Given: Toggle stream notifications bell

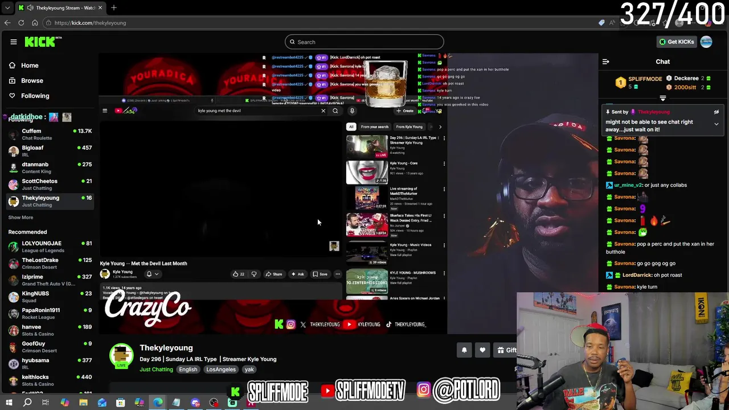Looking at the screenshot, I should pyautogui.click(x=464, y=350).
